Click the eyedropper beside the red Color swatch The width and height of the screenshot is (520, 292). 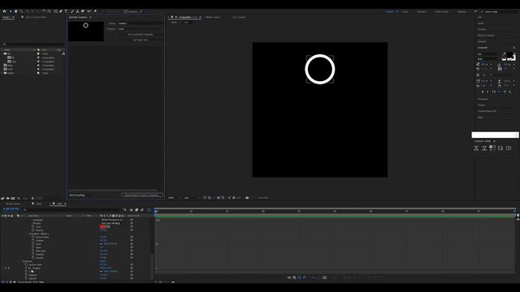[x=108, y=227]
